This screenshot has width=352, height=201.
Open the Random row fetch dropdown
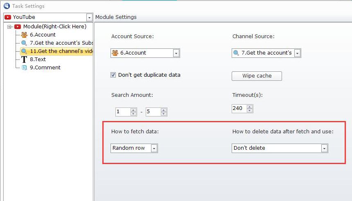coord(154,148)
